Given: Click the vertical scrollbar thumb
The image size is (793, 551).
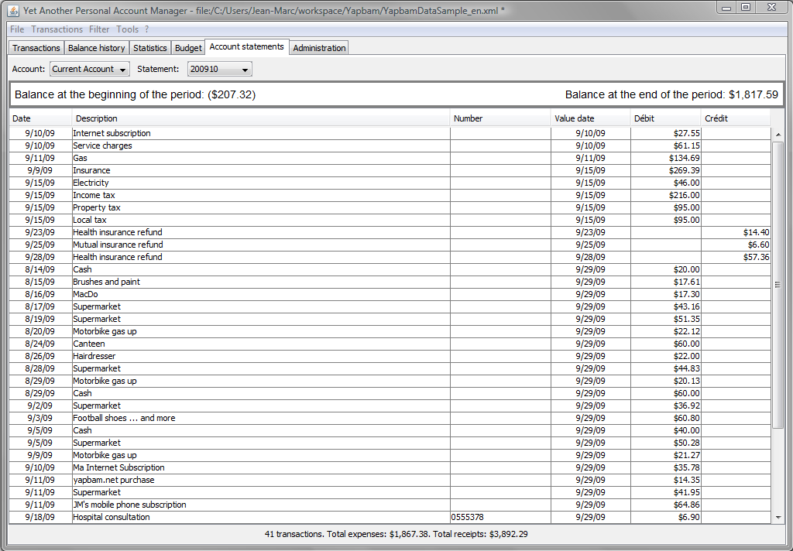Looking at the screenshot, I should coord(778,285).
